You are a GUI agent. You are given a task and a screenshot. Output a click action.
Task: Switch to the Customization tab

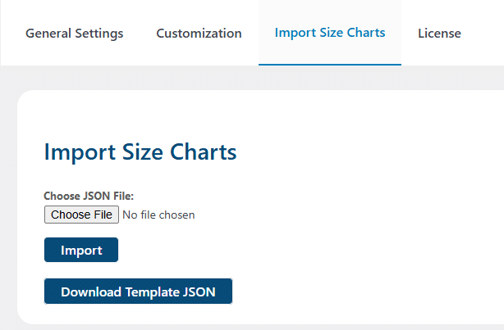[x=199, y=34]
